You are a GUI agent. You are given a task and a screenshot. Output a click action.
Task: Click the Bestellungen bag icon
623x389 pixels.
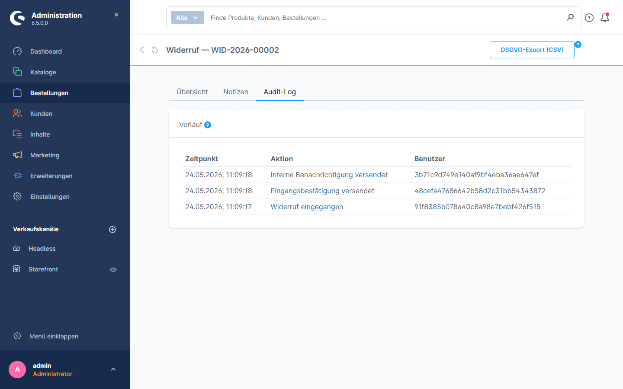click(x=17, y=93)
